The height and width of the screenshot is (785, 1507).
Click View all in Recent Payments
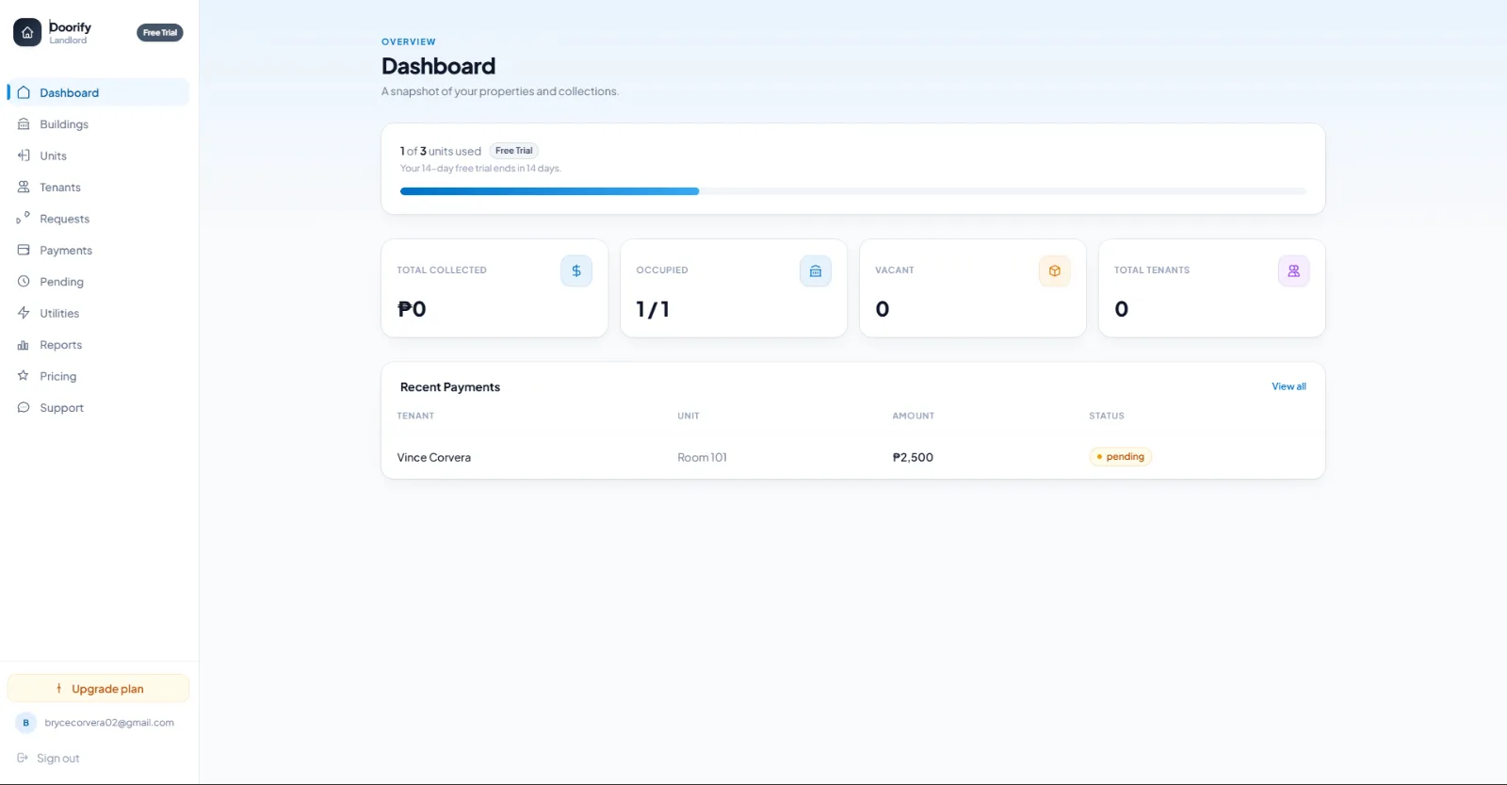(x=1288, y=386)
